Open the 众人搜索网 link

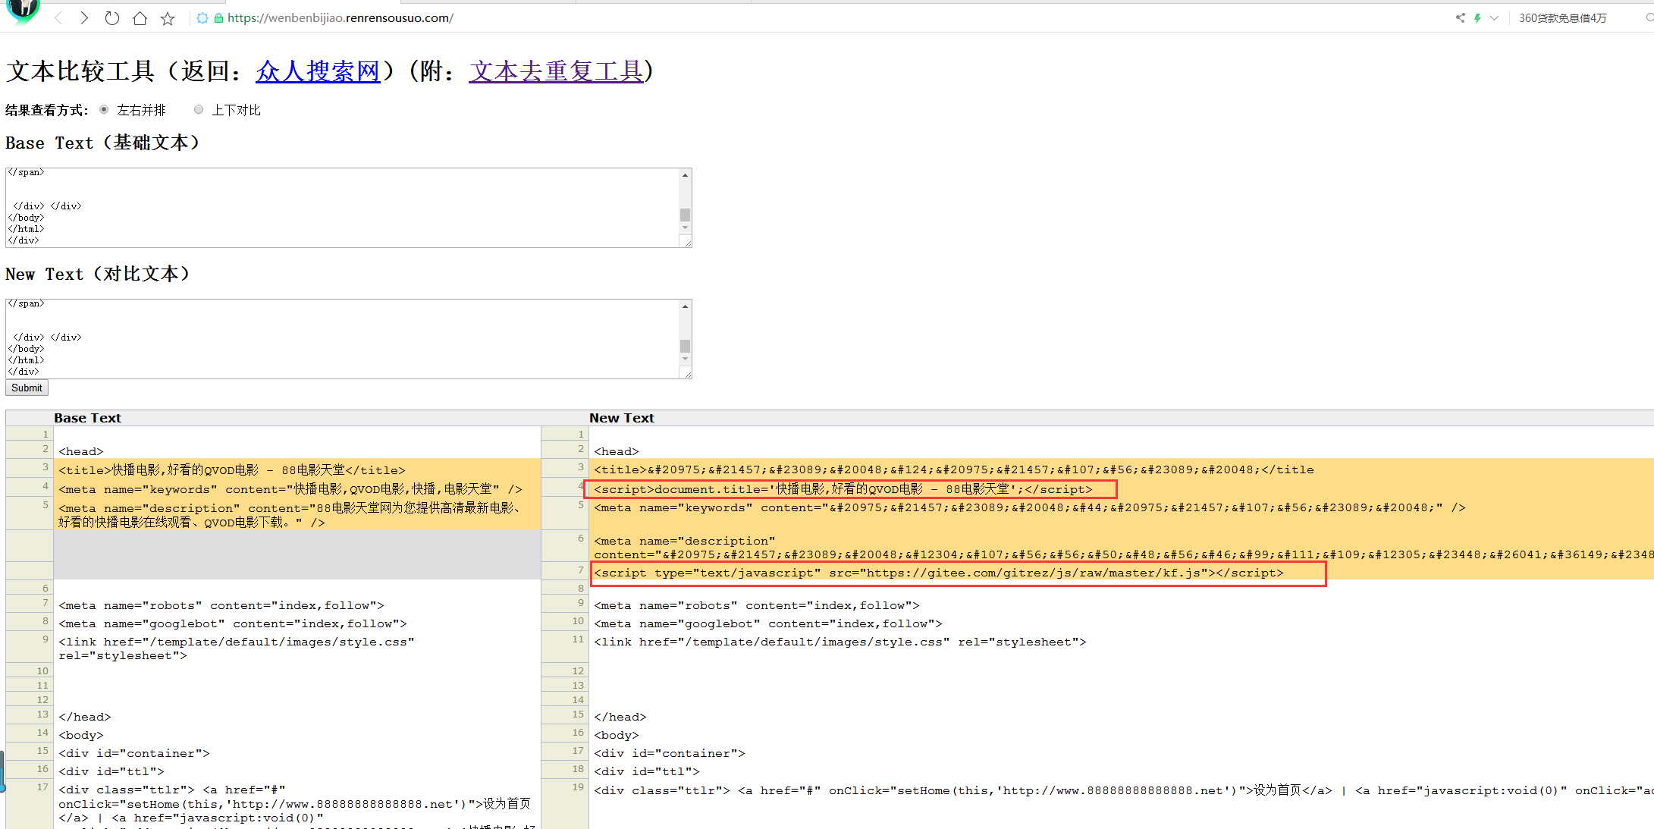coord(318,71)
